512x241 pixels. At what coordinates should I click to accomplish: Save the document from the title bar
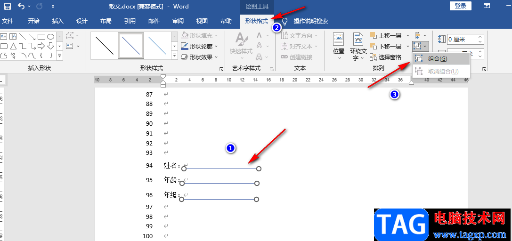(x=7, y=6)
